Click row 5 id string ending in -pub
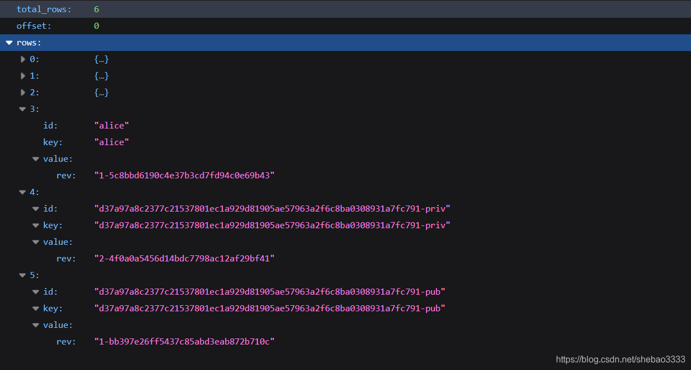 (270, 292)
